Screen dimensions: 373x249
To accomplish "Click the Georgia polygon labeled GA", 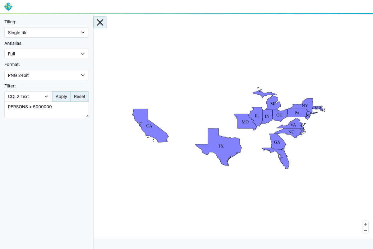I will point(277,142).
